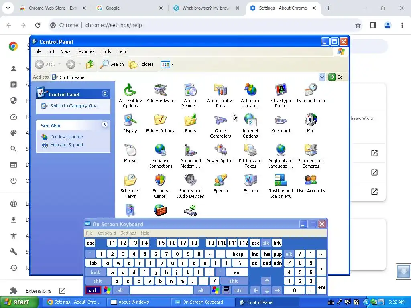Click the space bar on On-Screen Keyboard

click(161, 290)
